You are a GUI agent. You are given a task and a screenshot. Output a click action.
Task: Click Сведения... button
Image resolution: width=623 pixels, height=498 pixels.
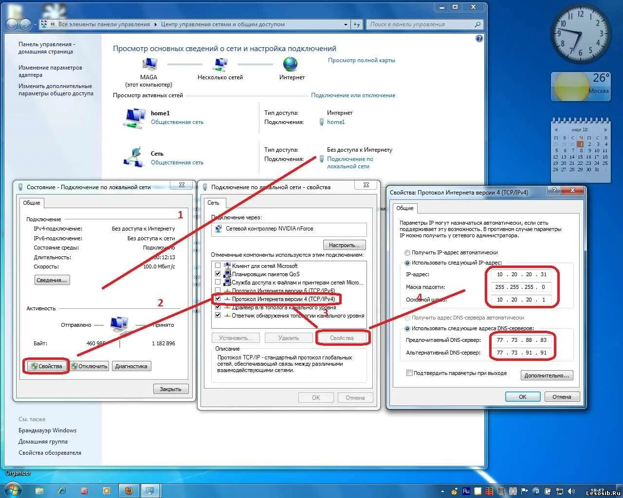pyautogui.click(x=52, y=280)
